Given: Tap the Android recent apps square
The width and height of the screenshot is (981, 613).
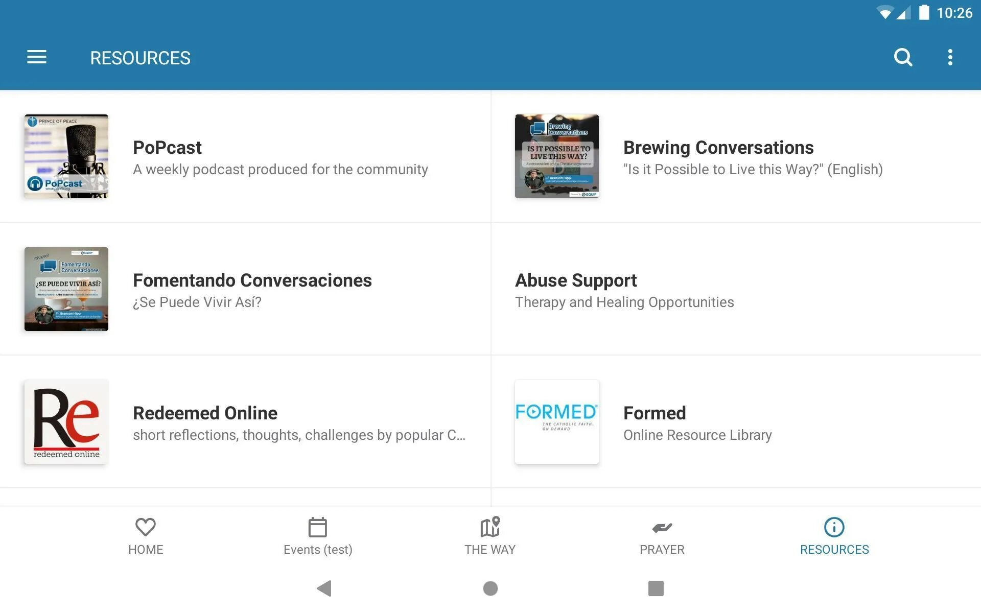Looking at the screenshot, I should point(656,588).
